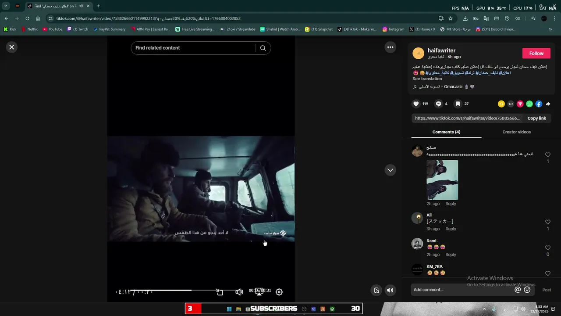Image resolution: width=561 pixels, height=316 pixels.
Task: Open comments via speech bubble icon
Action: pos(438,104)
